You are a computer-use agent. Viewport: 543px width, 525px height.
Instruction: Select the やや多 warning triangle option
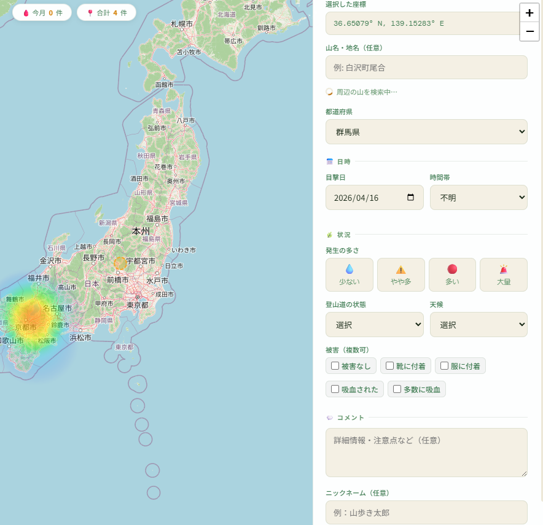(400, 274)
